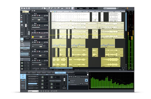151x99 pixels.
Task: Toggle the checked checkbox in Object Editor
Action: 69,82
